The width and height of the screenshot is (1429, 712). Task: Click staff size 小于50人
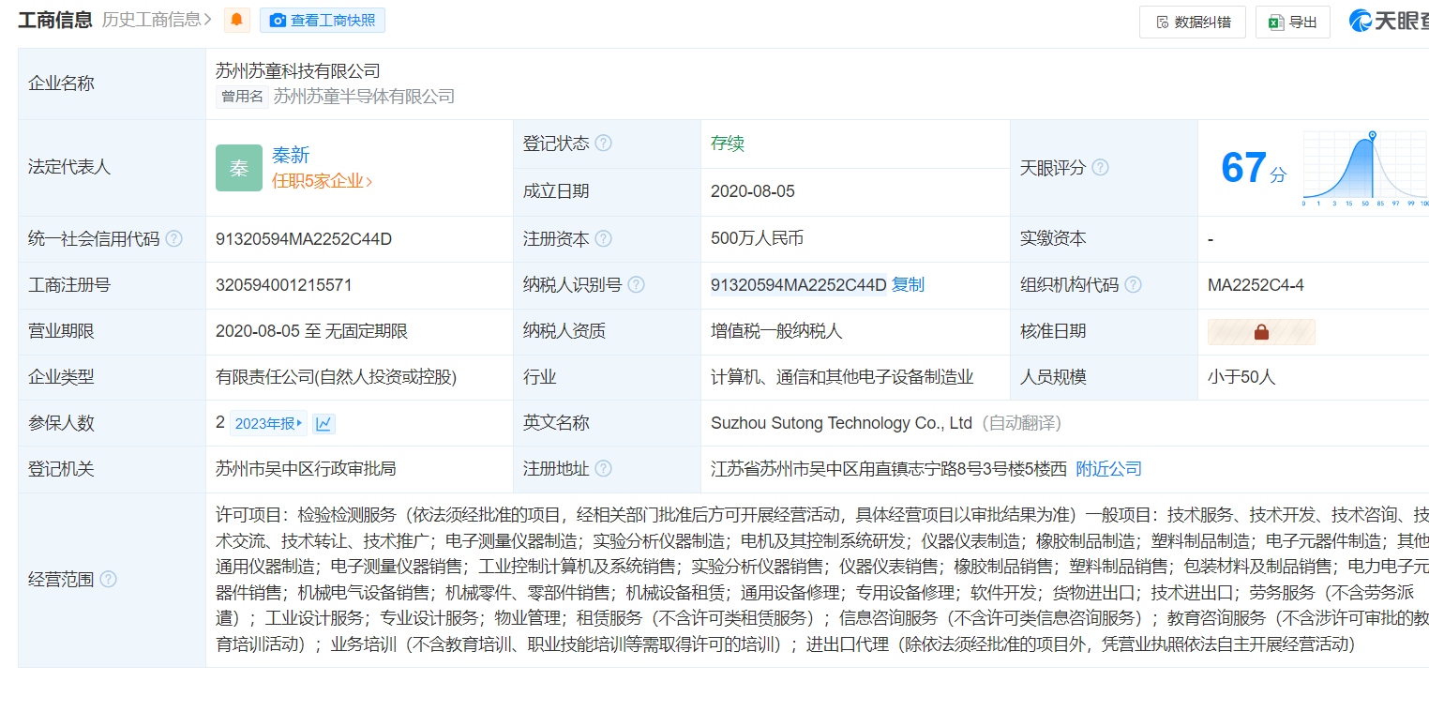pyautogui.click(x=1241, y=377)
